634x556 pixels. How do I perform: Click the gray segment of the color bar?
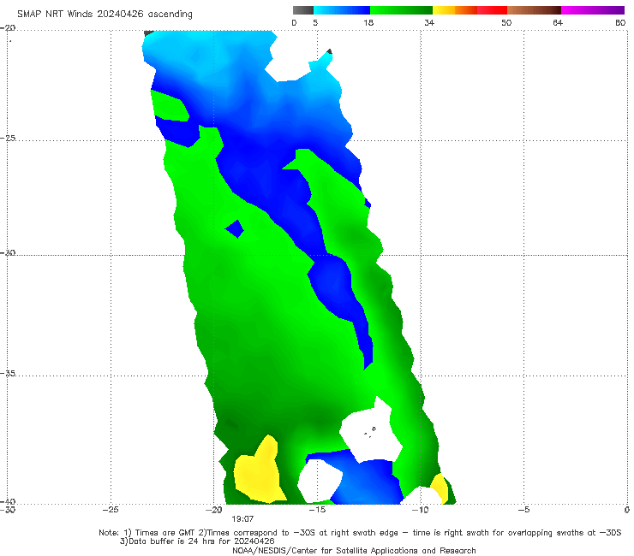(303, 10)
